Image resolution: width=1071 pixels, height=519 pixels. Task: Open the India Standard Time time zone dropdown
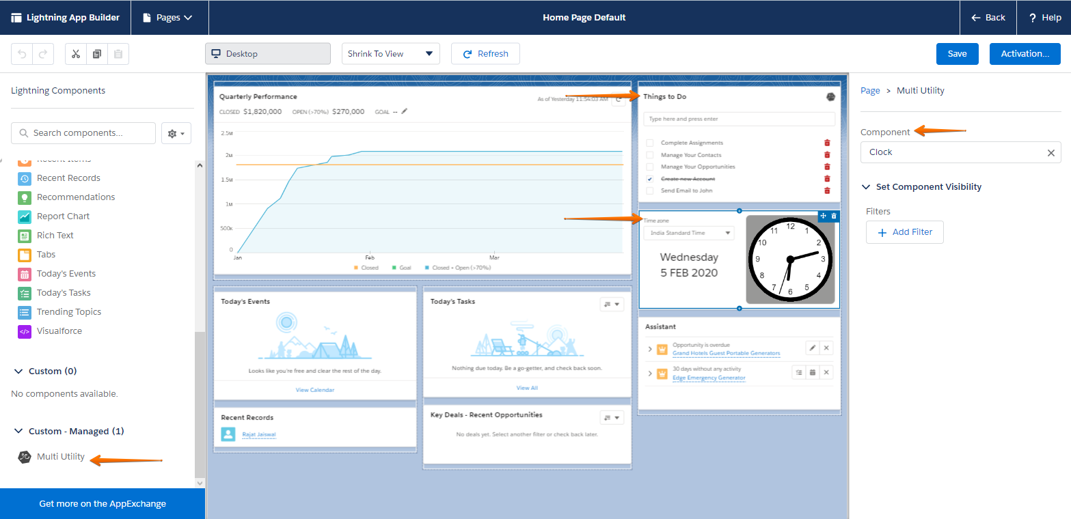pos(688,232)
